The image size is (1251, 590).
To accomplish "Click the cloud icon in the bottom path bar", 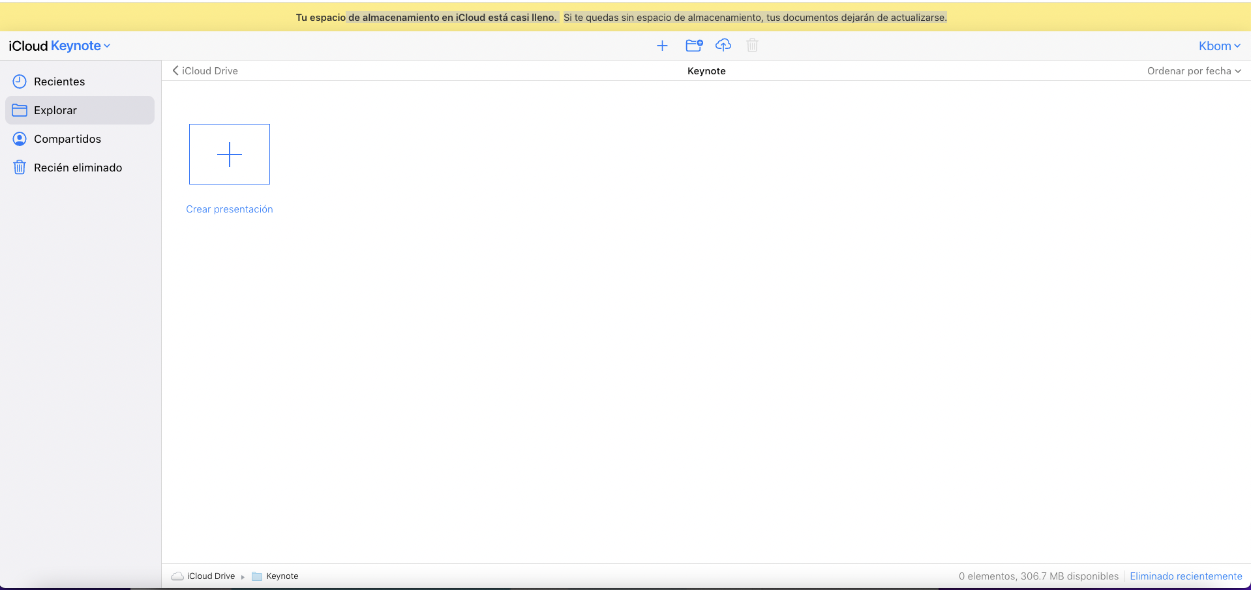I will pyautogui.click(x=177, y=576).
